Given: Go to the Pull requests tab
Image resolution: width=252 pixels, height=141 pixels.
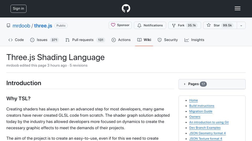Looking at the screenshot, I should pos(85,40).
